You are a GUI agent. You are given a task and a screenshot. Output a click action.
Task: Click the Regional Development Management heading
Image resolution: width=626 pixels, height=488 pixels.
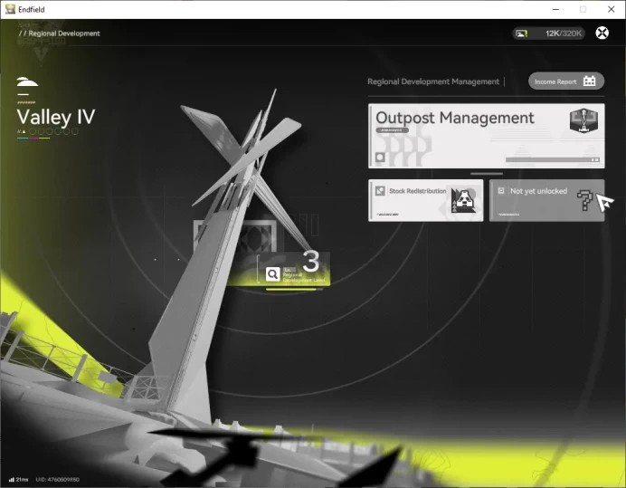(x=433, y=81)
